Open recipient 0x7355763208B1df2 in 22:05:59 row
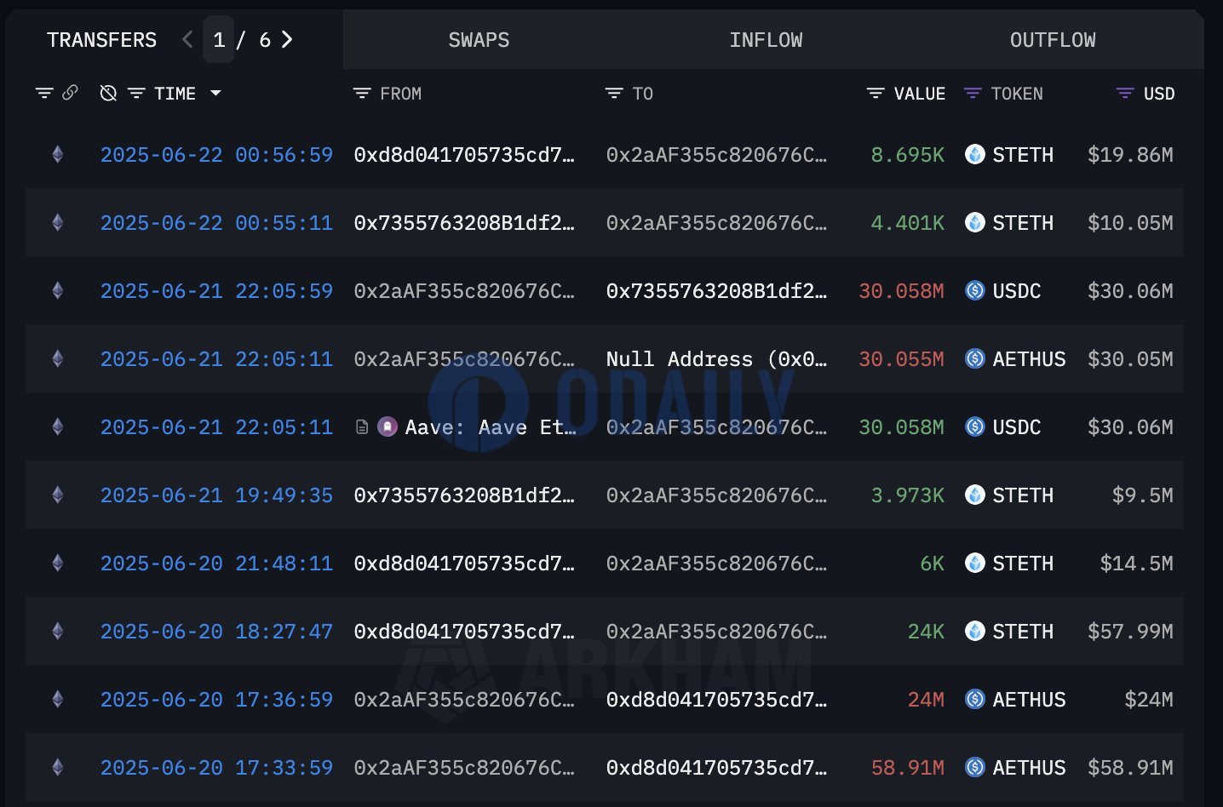Screen dimensions: 1223x807 coord(716,291)
